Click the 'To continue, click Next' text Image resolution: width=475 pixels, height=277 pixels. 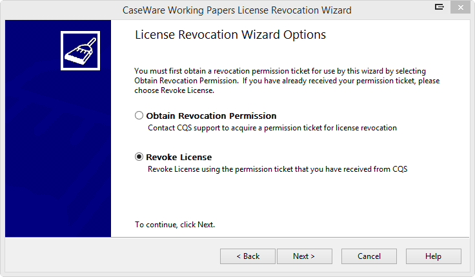click(x=175, y=225)
